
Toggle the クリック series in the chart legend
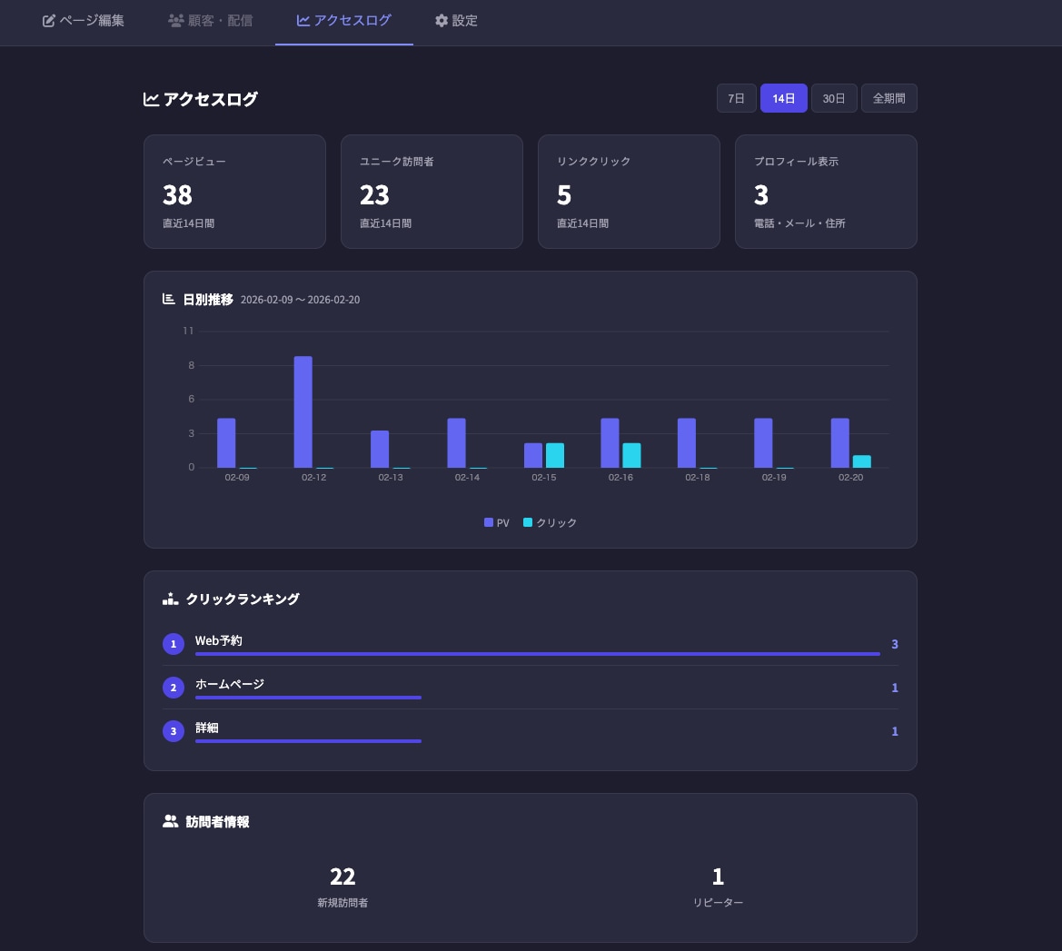550,523
